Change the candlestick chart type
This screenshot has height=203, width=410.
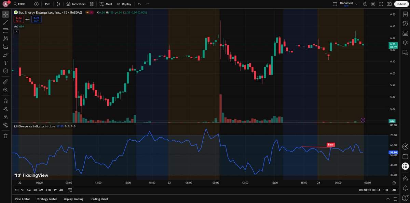pos(58,4)
